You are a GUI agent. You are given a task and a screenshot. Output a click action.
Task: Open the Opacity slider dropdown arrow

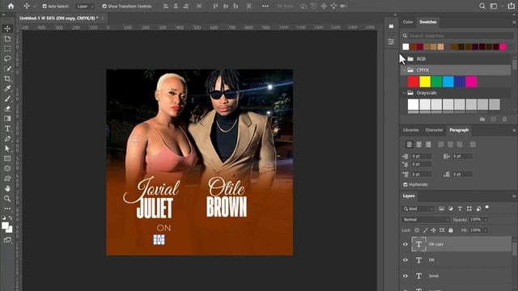pos(486,220)
